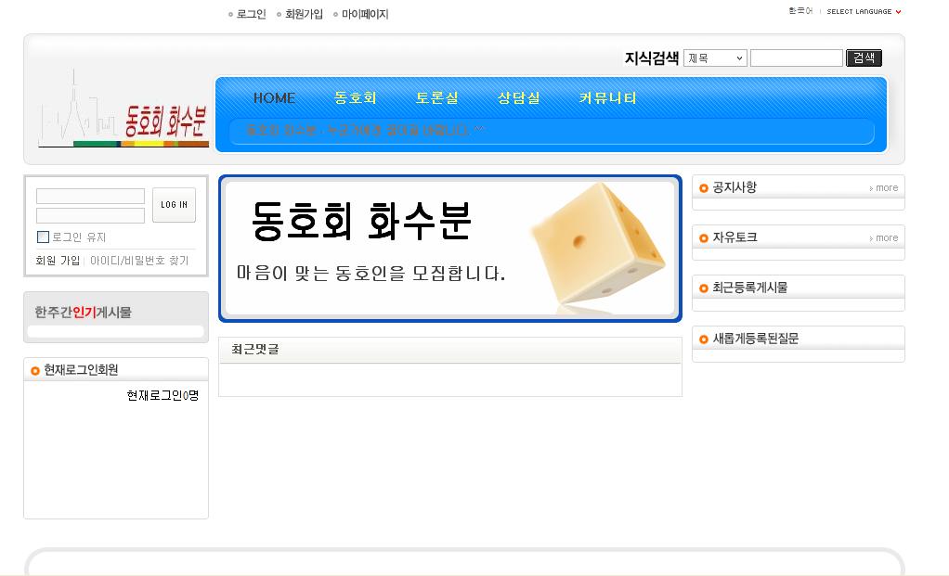Click more in the 자유토크 panel

tap(884, 238)
